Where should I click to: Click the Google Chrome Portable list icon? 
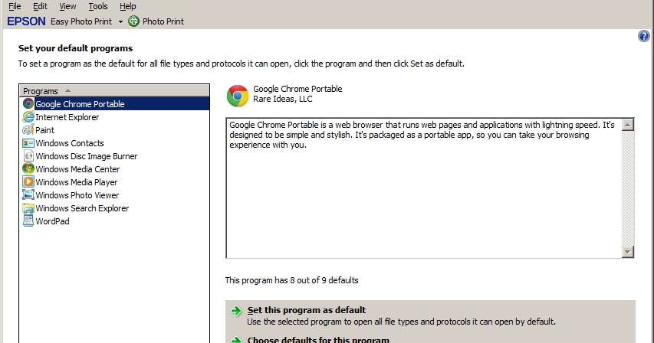point(28,103)
